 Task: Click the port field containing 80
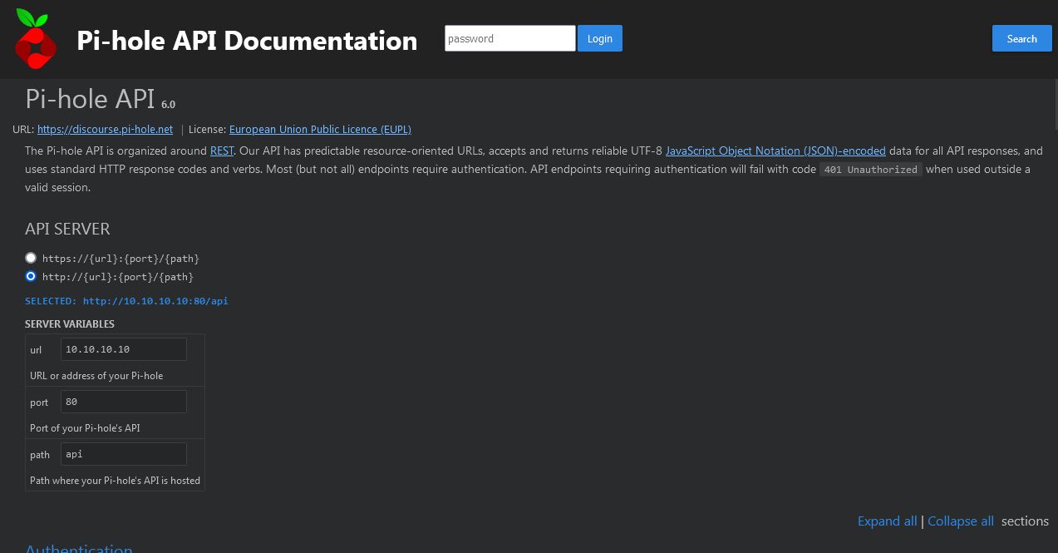124,402
